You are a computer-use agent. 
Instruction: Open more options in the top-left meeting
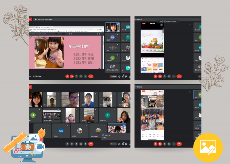coord(85,76)
